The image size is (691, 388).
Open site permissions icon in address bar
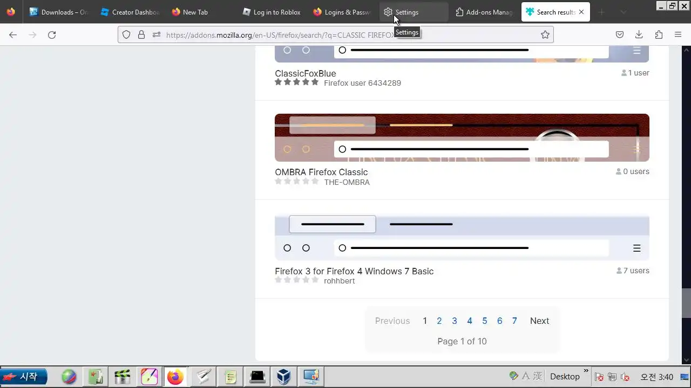coord(157,34)
